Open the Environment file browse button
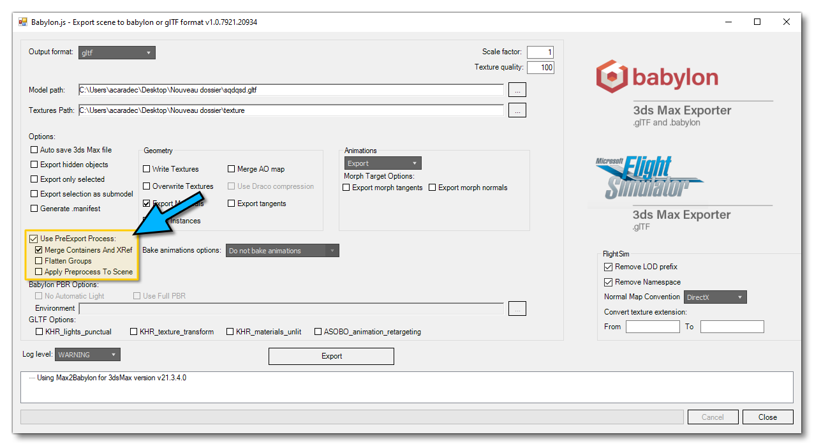The height and width of the screenshot is (446, 814). click(517, 308)
